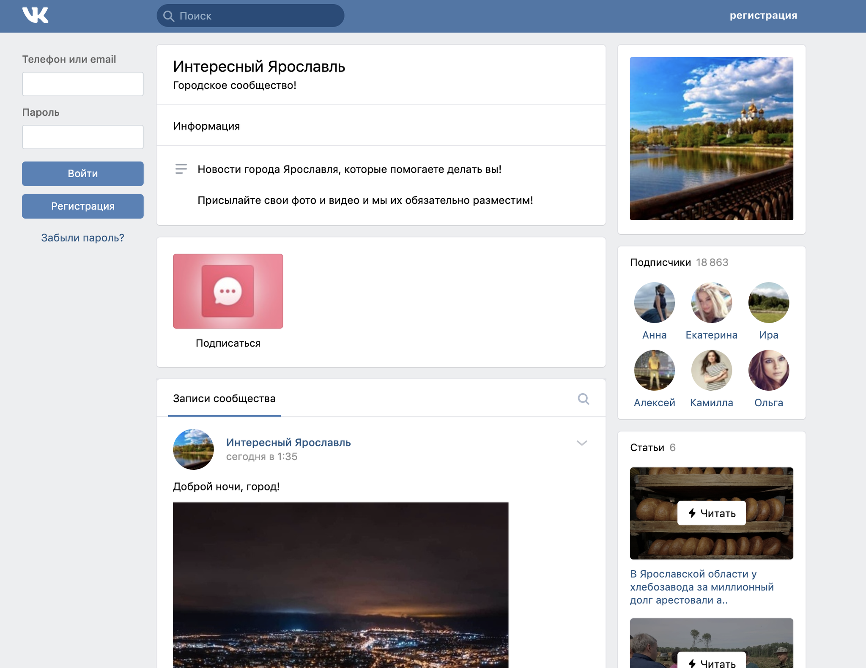Open Anna's subscriber avatar
The image size is (866, 668).
(654, 303)
